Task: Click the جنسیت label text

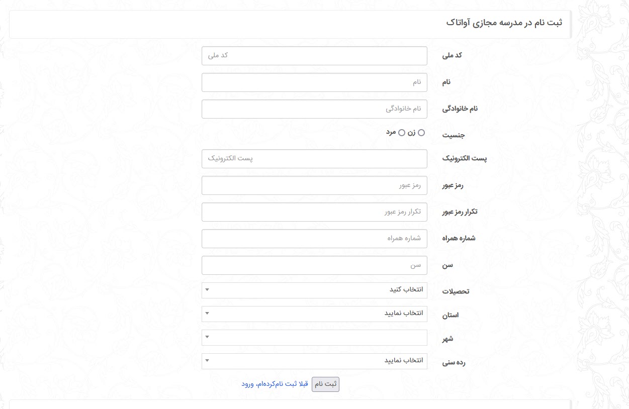Action: pos(454,135)
